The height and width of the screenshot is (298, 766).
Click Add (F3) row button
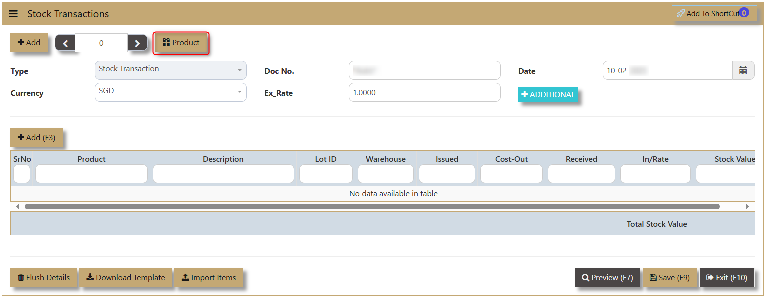(37, 138)
